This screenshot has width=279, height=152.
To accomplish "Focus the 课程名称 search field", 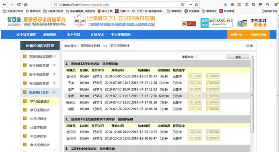I will (x=211, y=57).
